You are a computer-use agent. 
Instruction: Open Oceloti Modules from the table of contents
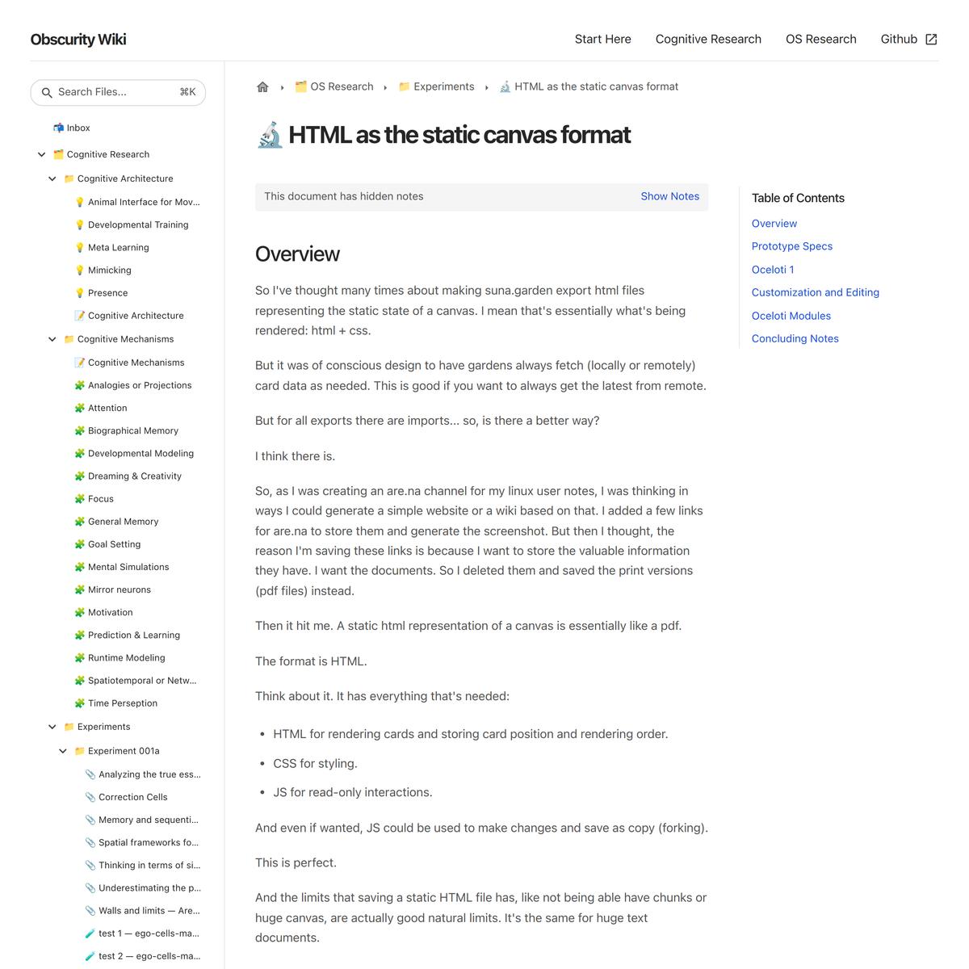click(x=791, y=316)
